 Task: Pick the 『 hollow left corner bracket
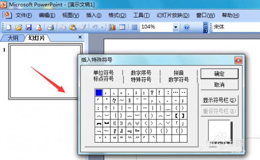tap(114, 131)
